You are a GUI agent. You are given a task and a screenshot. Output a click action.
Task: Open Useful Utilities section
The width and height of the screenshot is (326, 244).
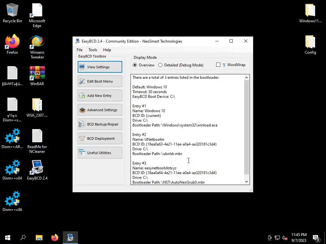[100, 153]
